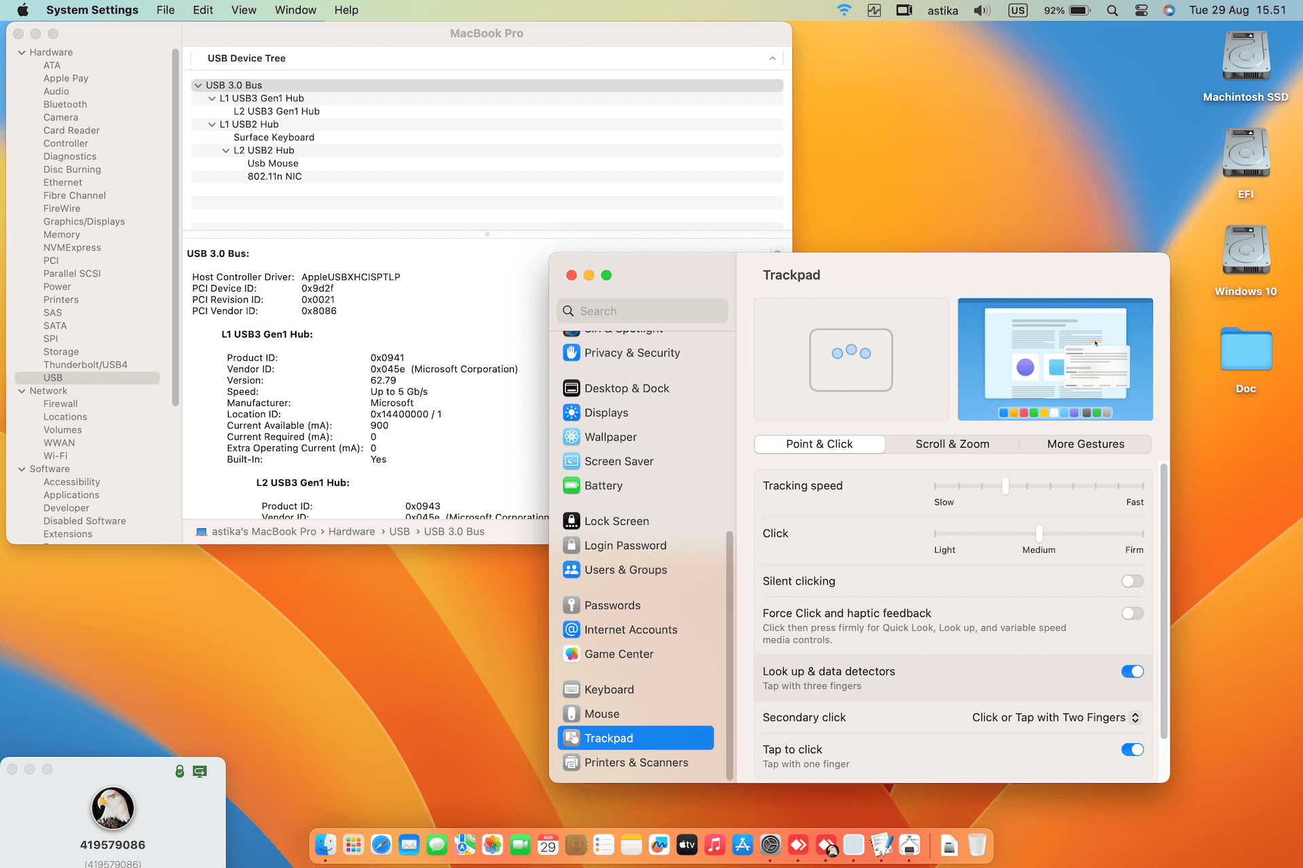Open Printers & Scanners settings
Viewport: 1303px width, 868px height.
pos(636,762)
